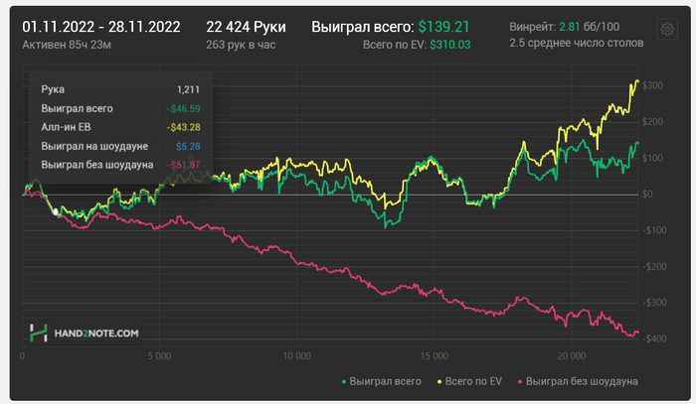696x404 pixels.
Task: Click tooltip 'Алл-ин ЕВ' value -$43.28
Action: [183, 127]
